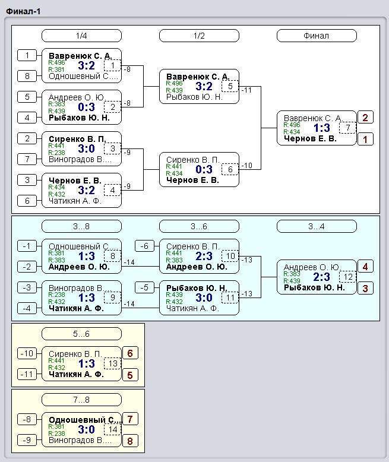Open match 2 Андреев vs Рыбаков
The image size is (389, 462).
click(81, 107)
